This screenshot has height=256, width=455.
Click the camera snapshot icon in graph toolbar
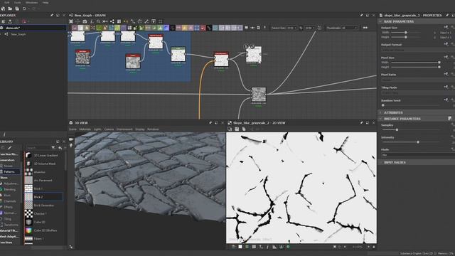tap(85, 21)
